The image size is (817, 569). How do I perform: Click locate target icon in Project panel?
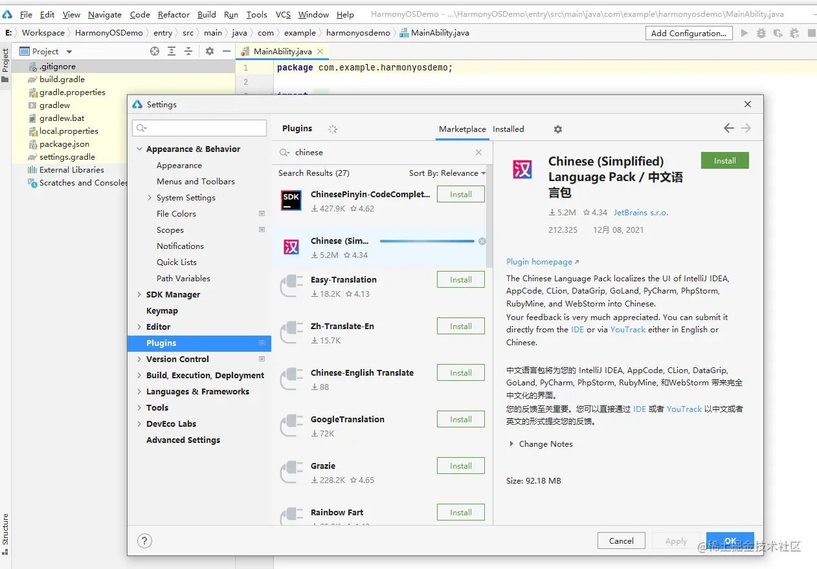pos(155,51)
